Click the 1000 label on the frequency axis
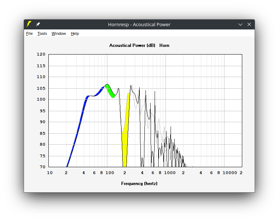The height and width of the screenshot is (221, 279). click(170, 173)
